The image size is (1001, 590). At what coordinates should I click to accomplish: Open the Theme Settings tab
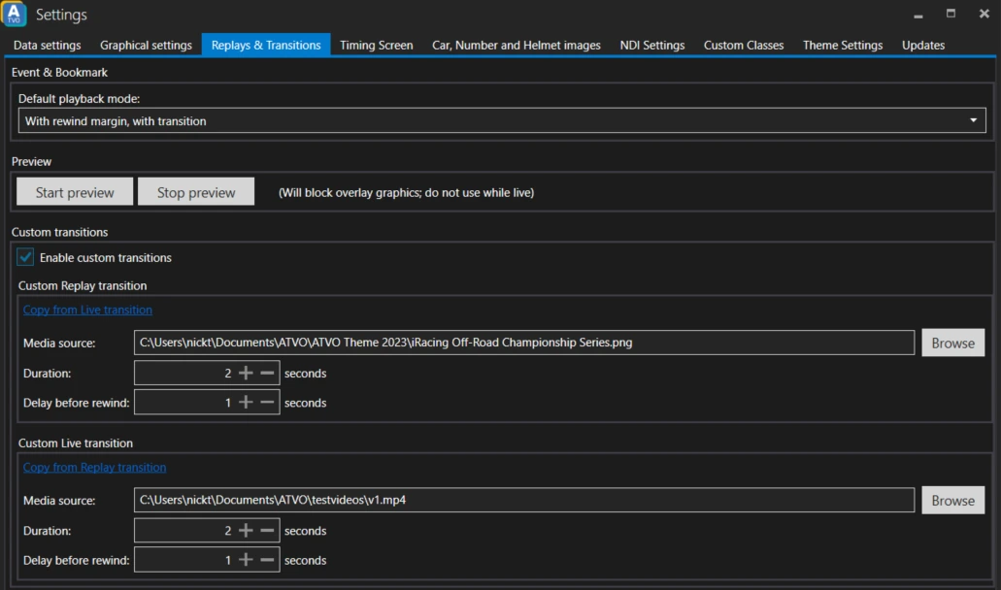click(x=843, y=46)
